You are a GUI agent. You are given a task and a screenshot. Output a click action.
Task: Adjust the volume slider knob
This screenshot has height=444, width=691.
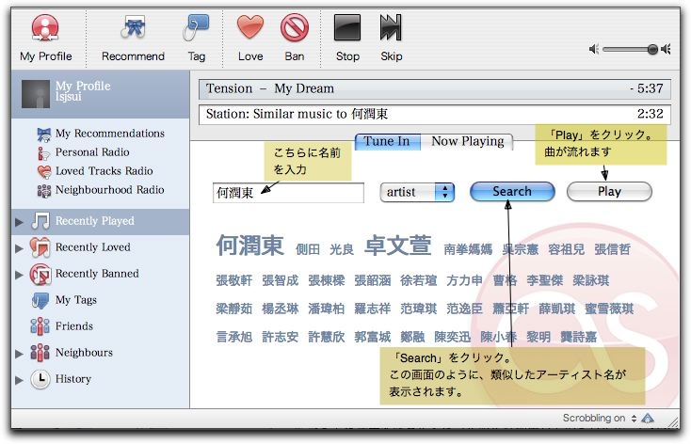point(652,49)
